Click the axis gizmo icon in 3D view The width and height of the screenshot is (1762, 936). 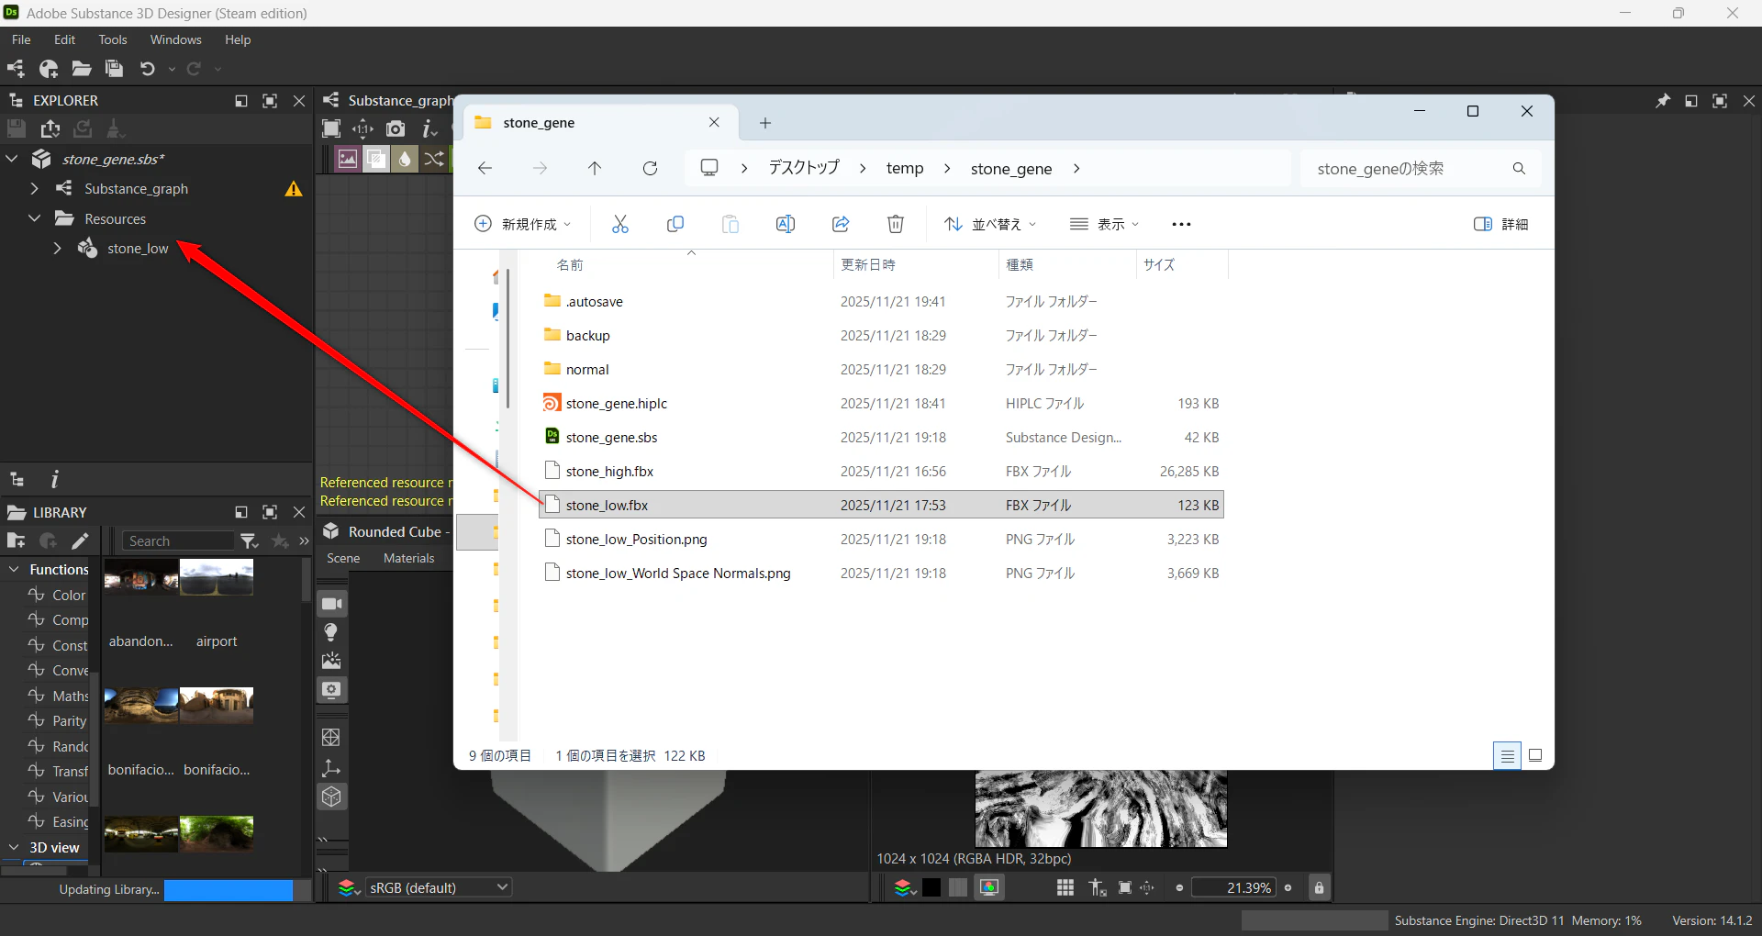(x=331, y=768)
